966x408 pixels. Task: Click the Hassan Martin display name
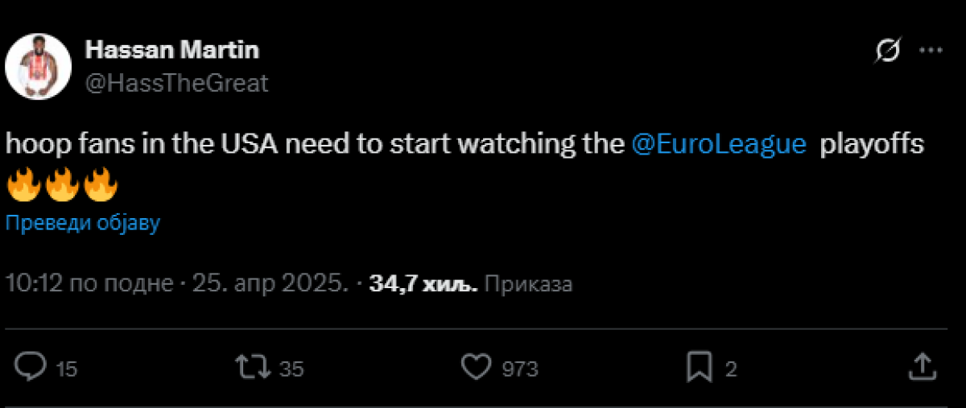coord(172,50)
